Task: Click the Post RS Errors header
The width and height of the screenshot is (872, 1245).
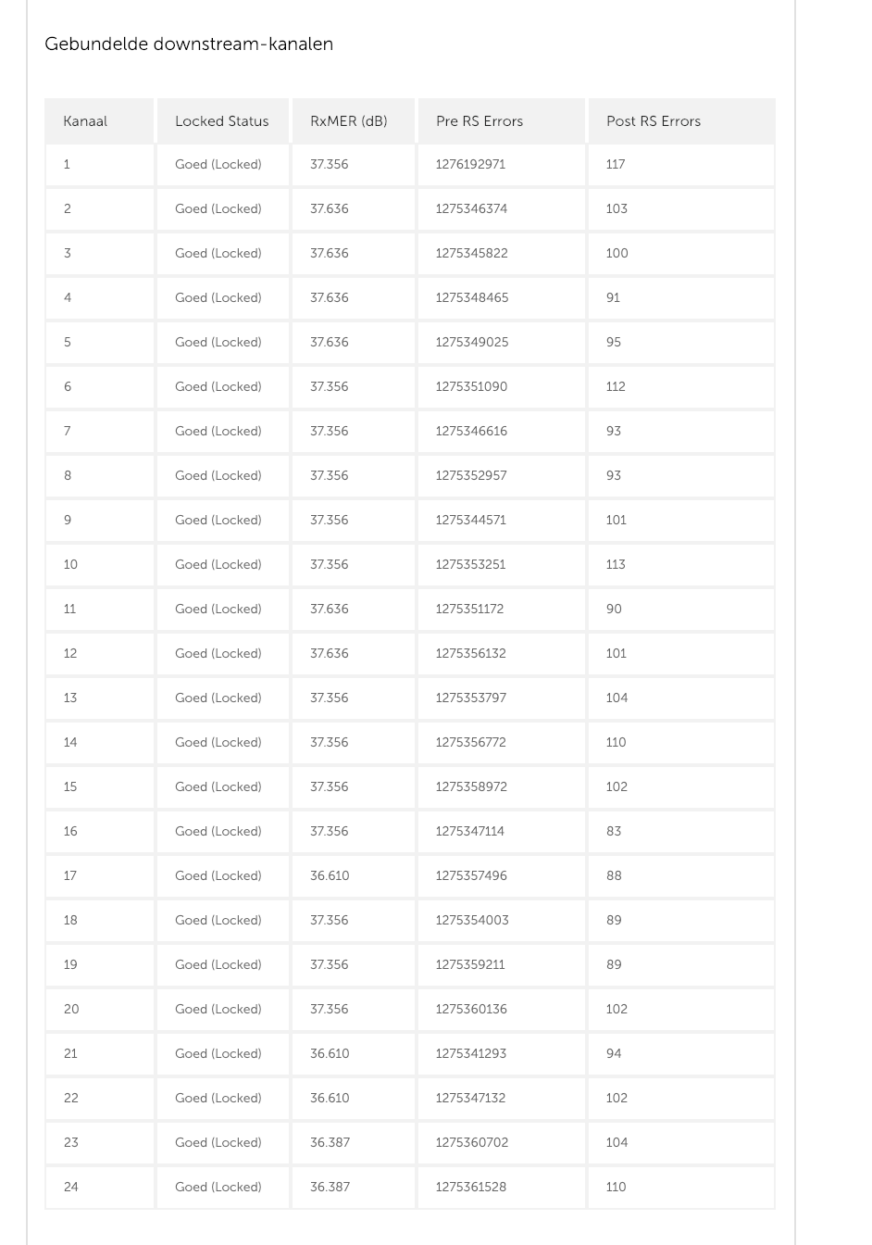Action: click(653, 121)
